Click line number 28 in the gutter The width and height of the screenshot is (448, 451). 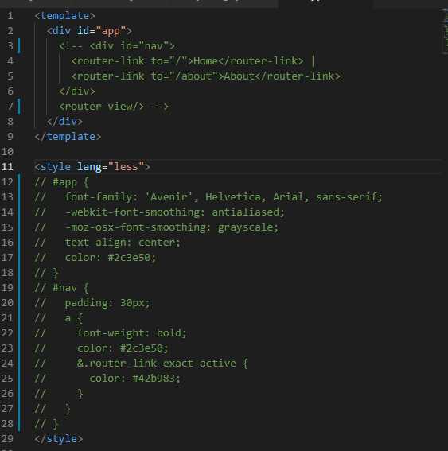point(7,424)
